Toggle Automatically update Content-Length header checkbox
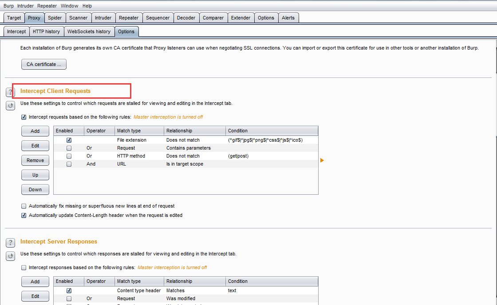Screen dimensions: 497x305 pos(24,215)
